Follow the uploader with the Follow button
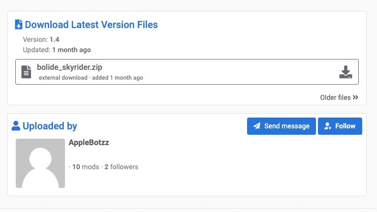The image size is (377, 212). point(340,126)
